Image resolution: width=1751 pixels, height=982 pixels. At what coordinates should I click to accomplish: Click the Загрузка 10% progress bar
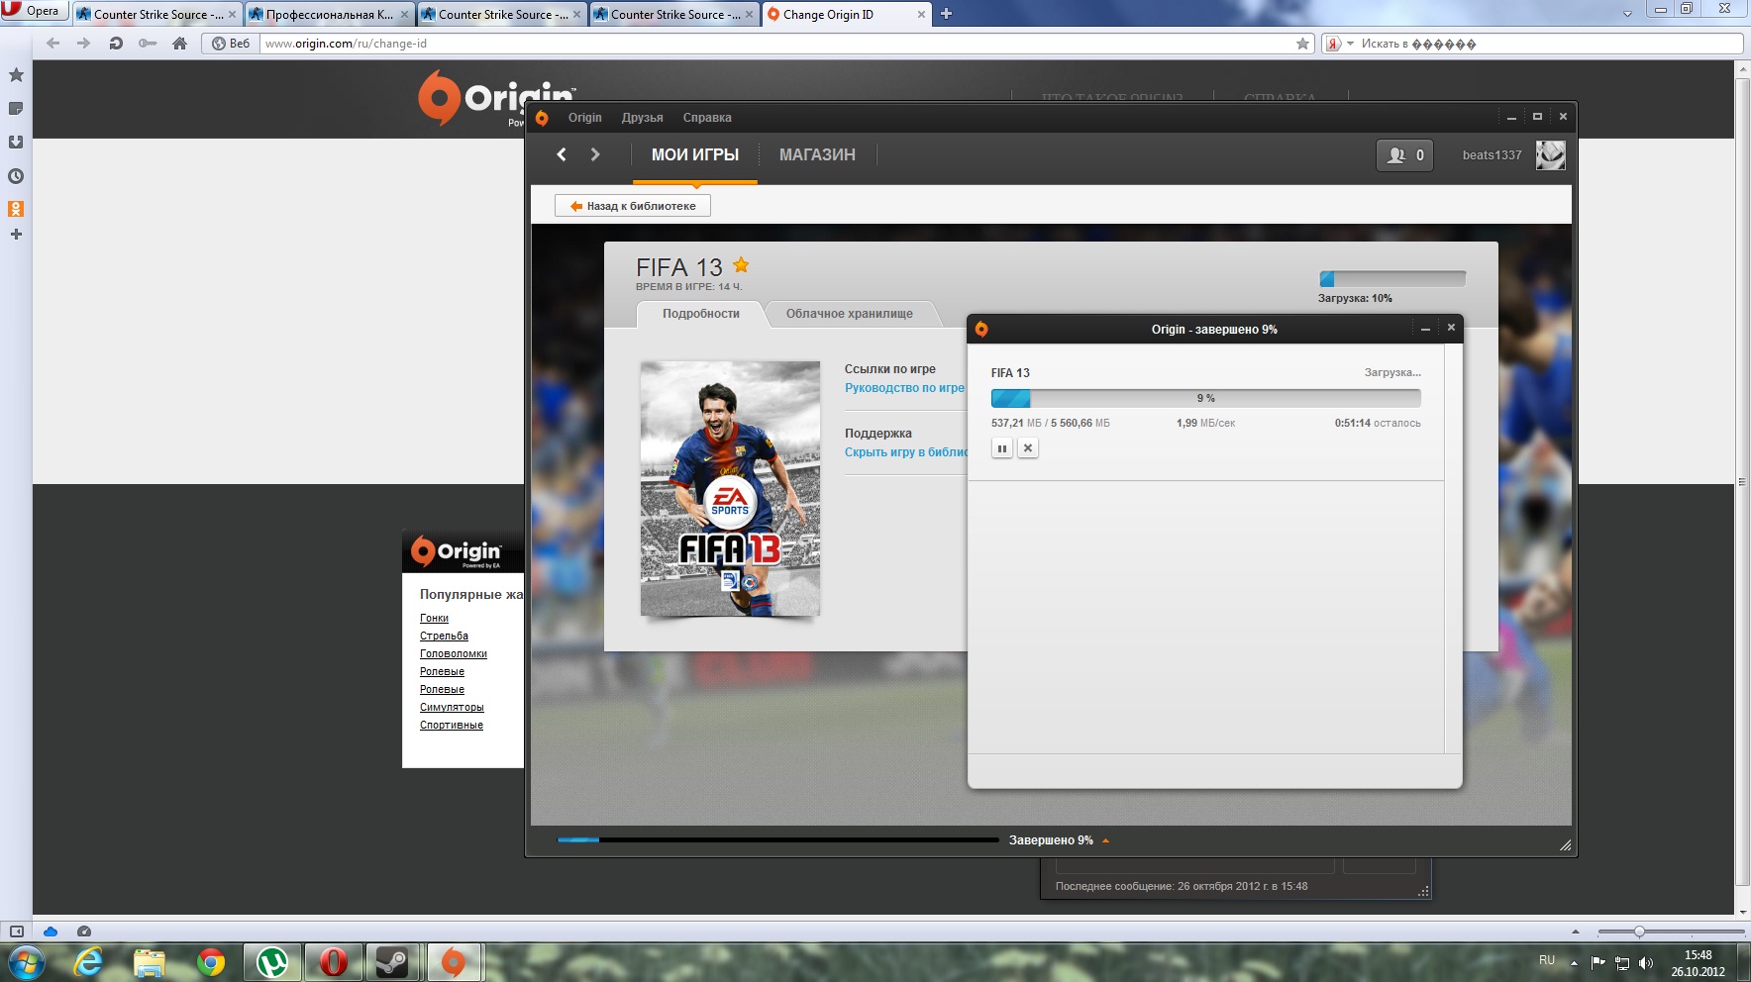pyautogui.click(x=1391, y=279)
